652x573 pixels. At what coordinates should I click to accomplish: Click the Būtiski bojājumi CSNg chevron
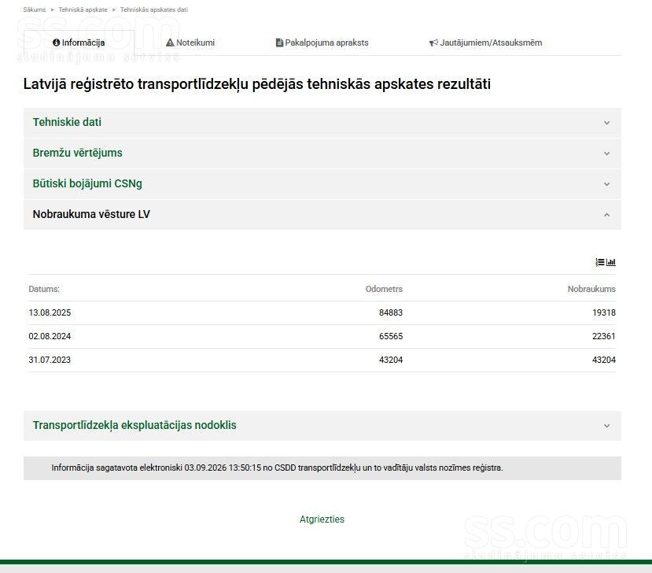click(x=606, y=184)
